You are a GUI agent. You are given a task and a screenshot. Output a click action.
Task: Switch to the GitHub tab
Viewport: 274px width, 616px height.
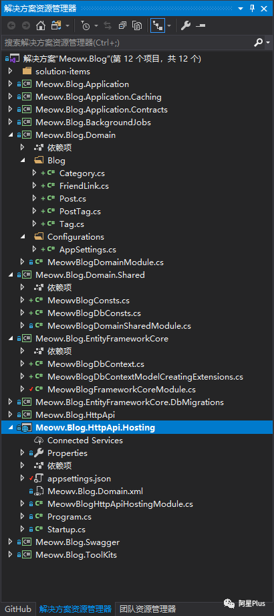coord(18,609)
